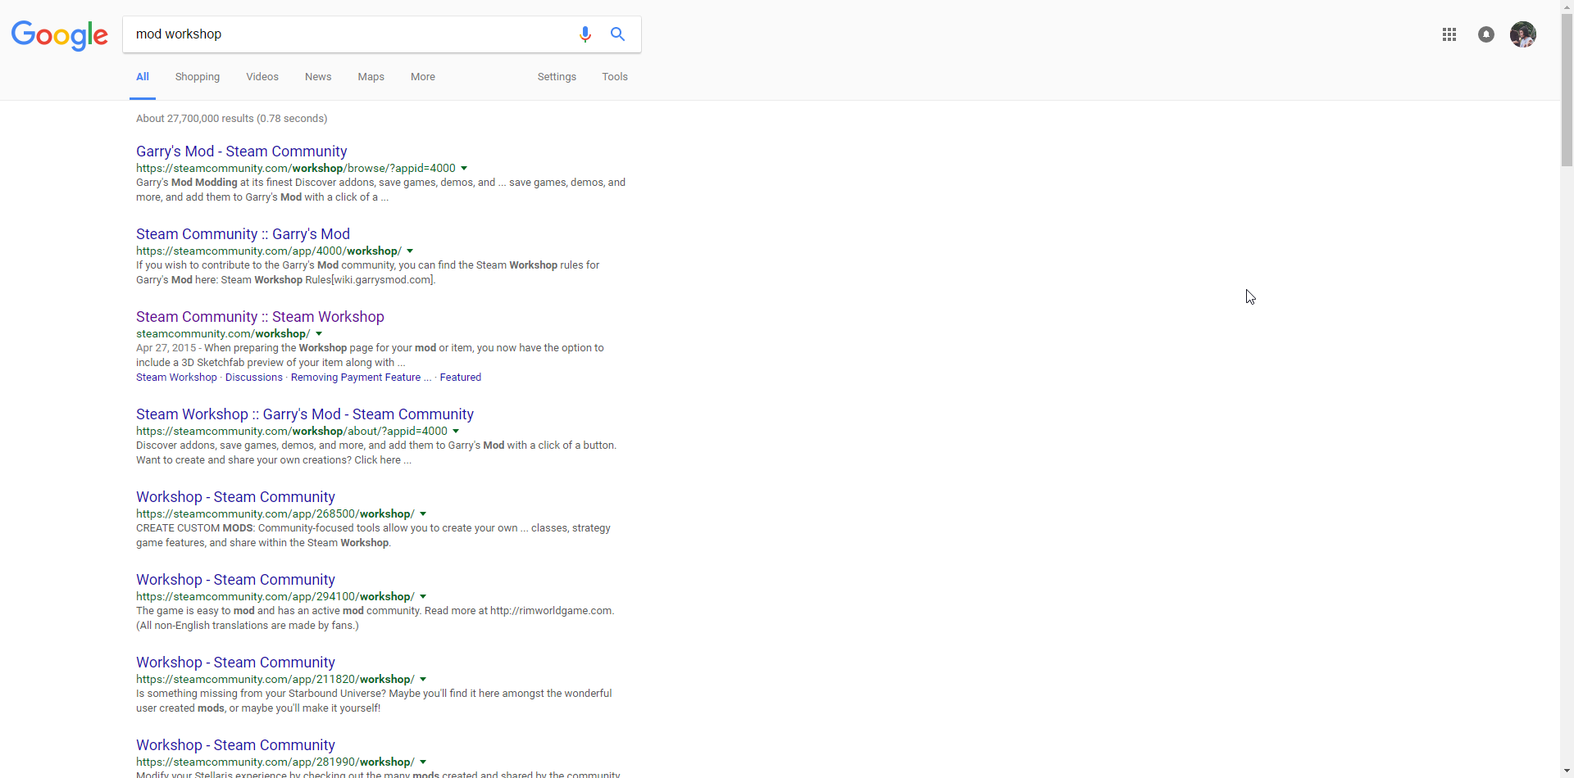The height and width of the screenshot is (778, 1574).
Task: Click the scrollbar down arrow
Action: [x=1567, y=771]
